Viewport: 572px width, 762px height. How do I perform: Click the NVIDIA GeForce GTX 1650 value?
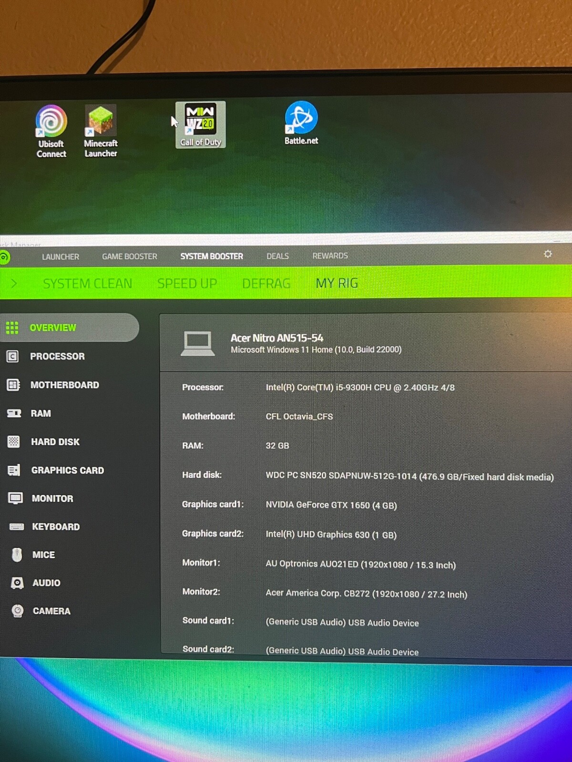tap(331, 505)
